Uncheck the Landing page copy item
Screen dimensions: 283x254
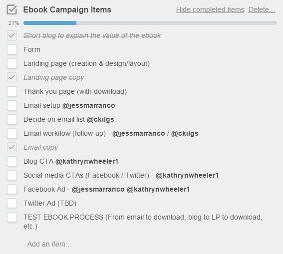click(12, 77)
